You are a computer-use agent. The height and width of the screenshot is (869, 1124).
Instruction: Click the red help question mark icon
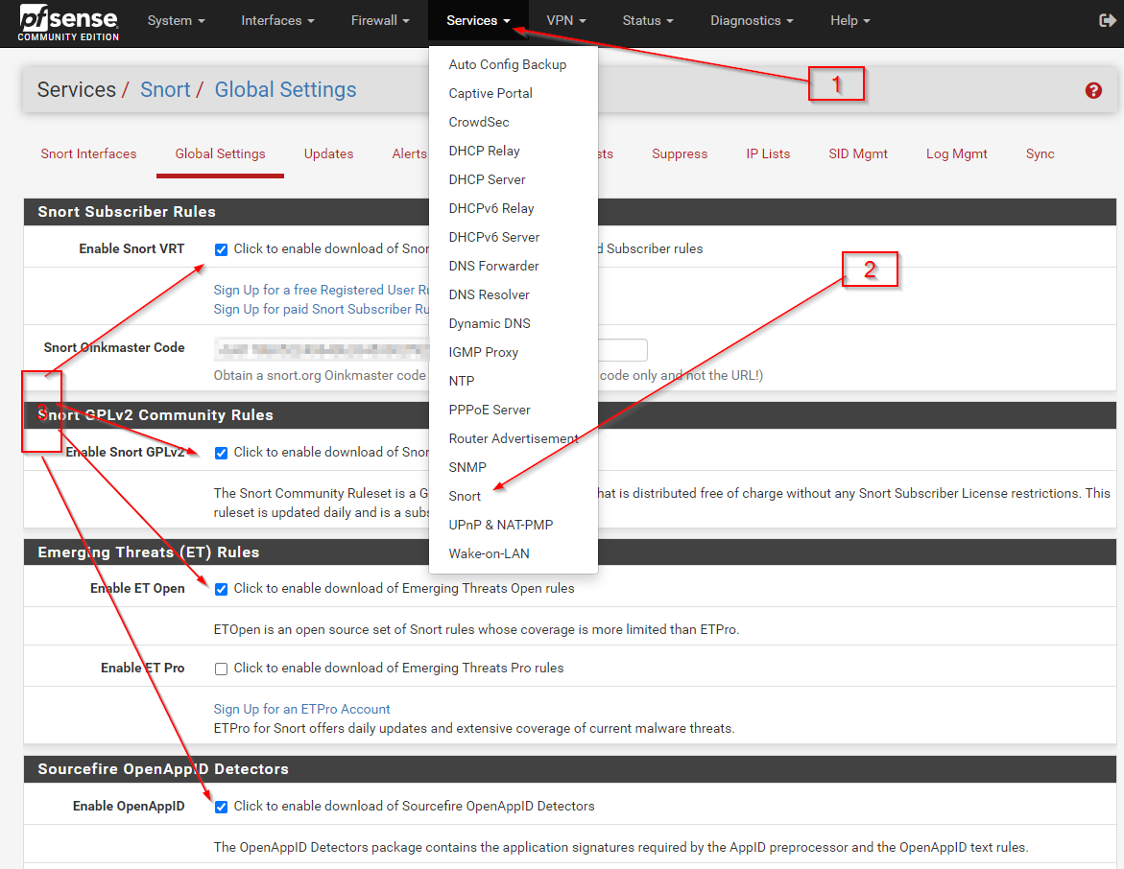point(1093,91)
